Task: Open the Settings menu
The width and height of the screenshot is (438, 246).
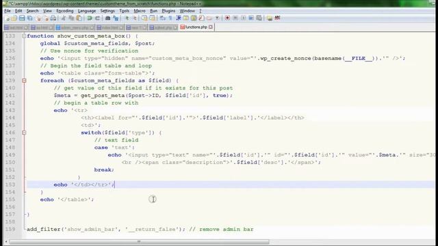Action: click(107, 11)
